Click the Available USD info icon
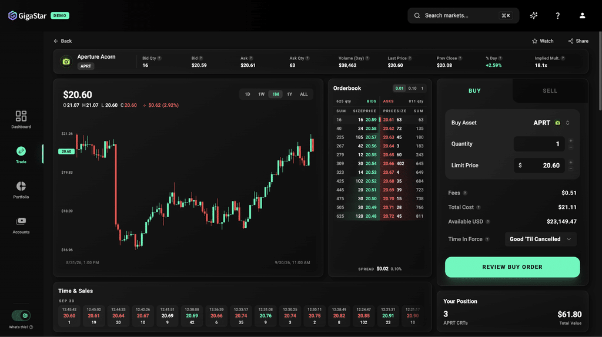Image resolution: width=602 pixels, height=337 pixels. [488, 221]
